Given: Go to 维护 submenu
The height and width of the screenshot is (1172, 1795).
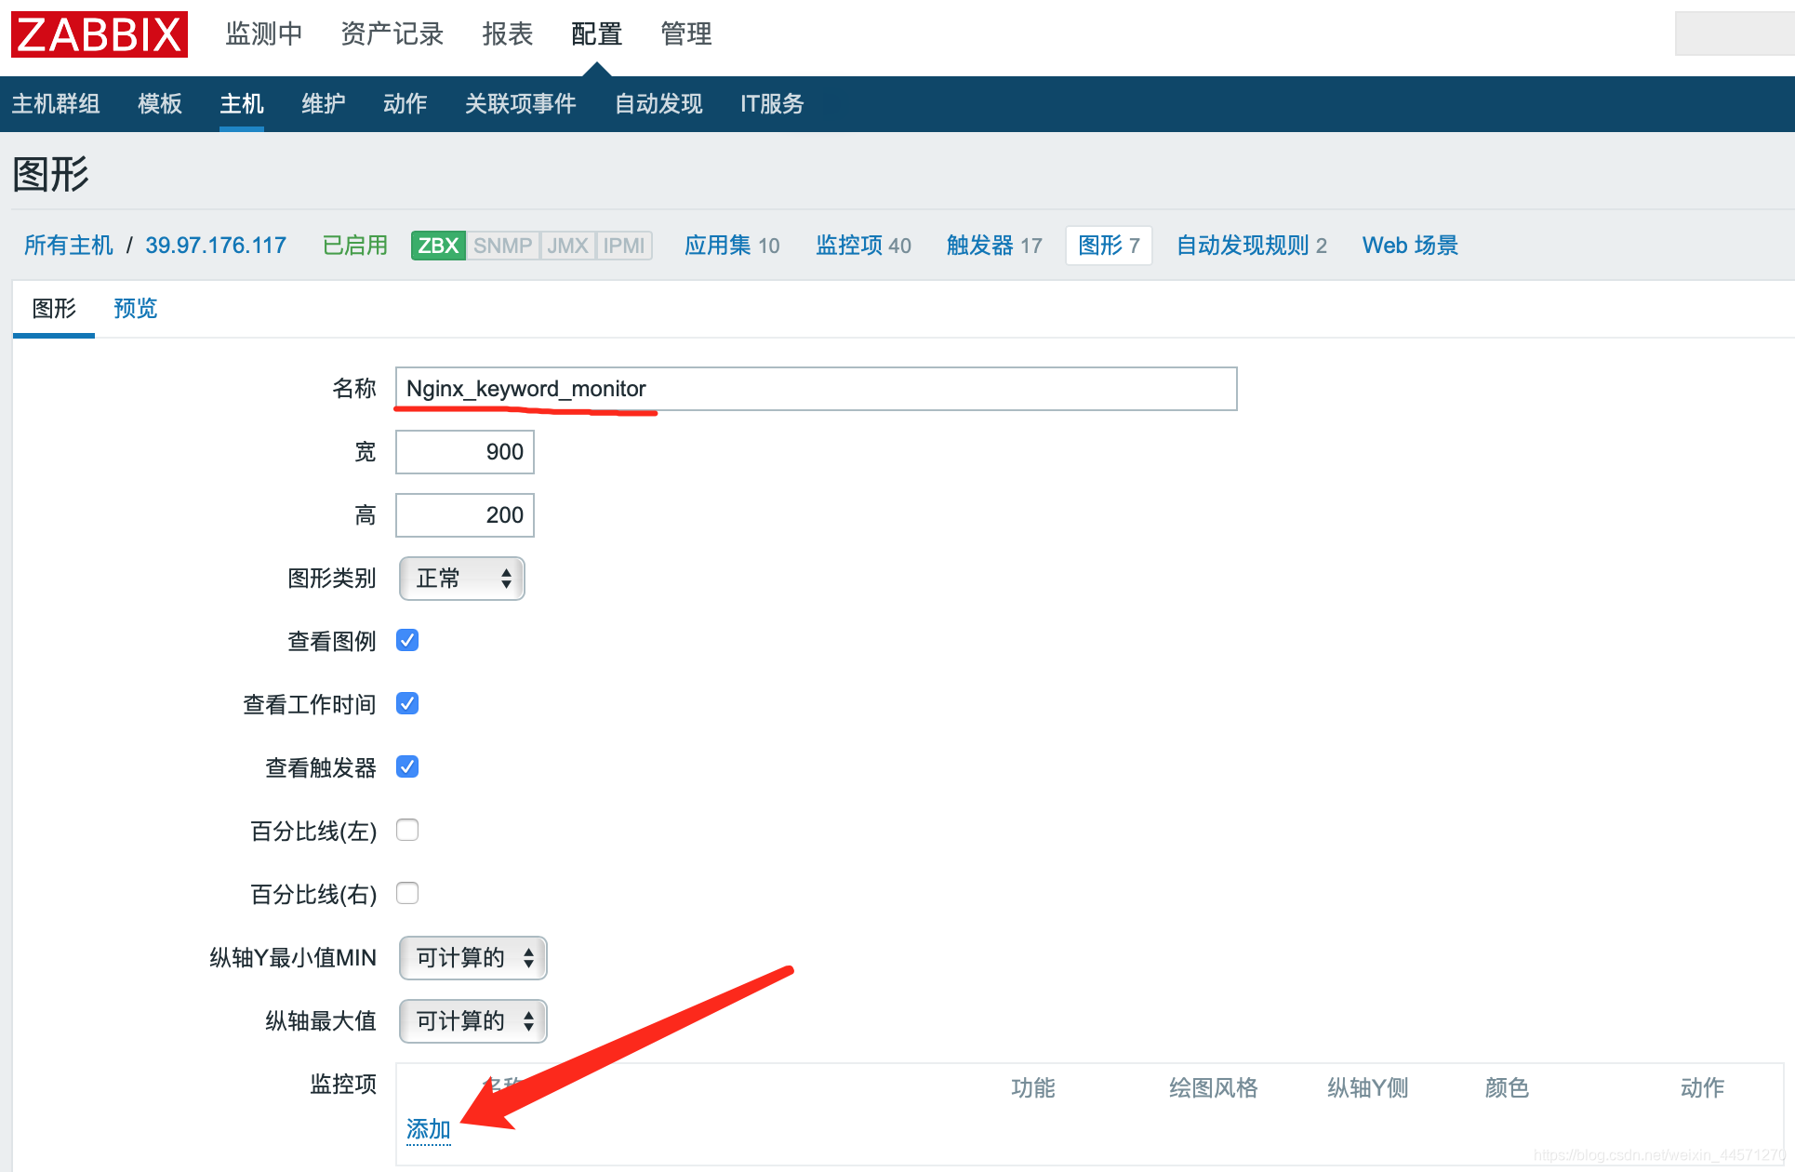Looking at the screenshot, I should [x=324, y=103].
